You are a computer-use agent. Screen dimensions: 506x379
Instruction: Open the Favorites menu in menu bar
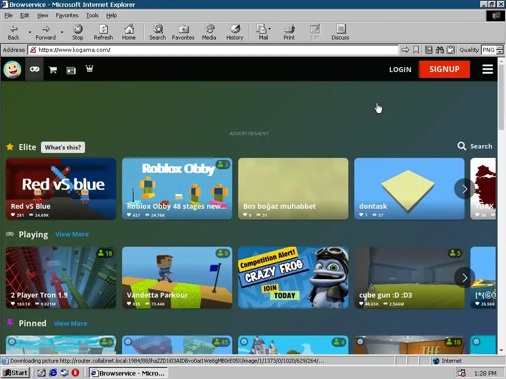click(67, 15)
